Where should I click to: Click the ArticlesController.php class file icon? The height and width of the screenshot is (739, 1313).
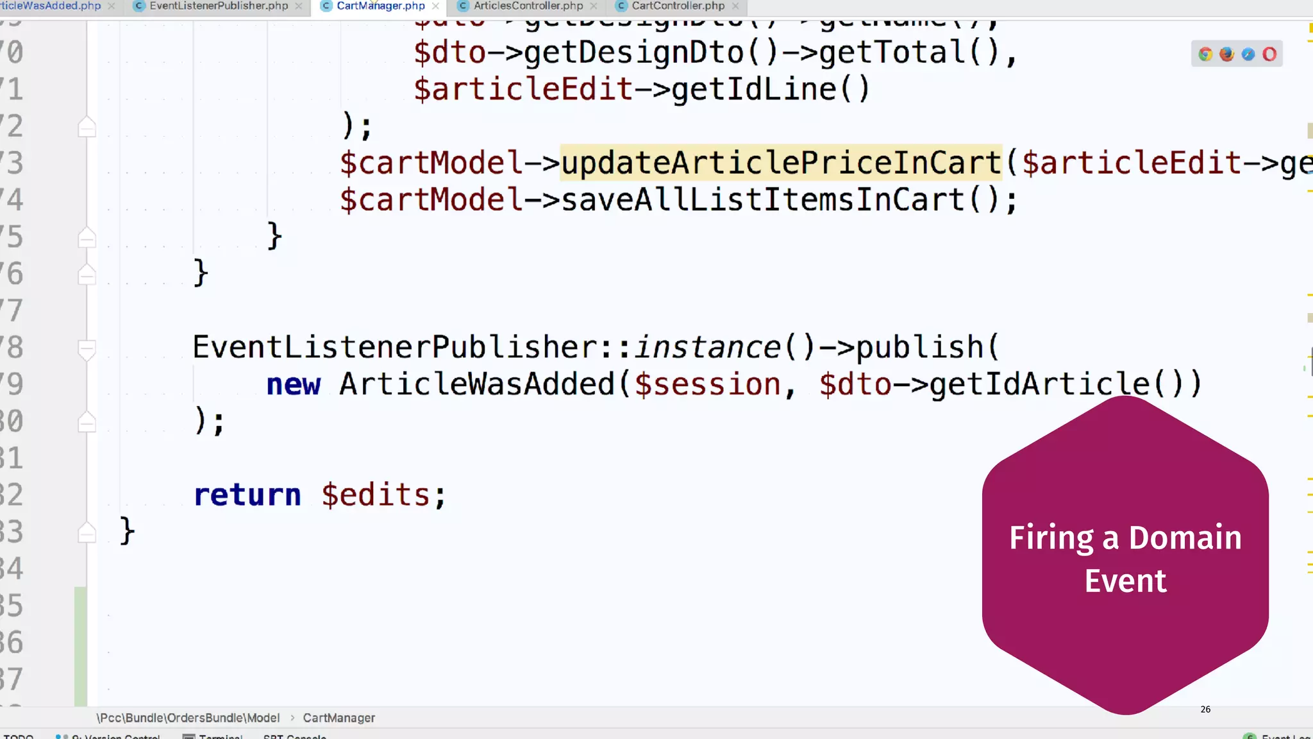[x=463, y=6]
